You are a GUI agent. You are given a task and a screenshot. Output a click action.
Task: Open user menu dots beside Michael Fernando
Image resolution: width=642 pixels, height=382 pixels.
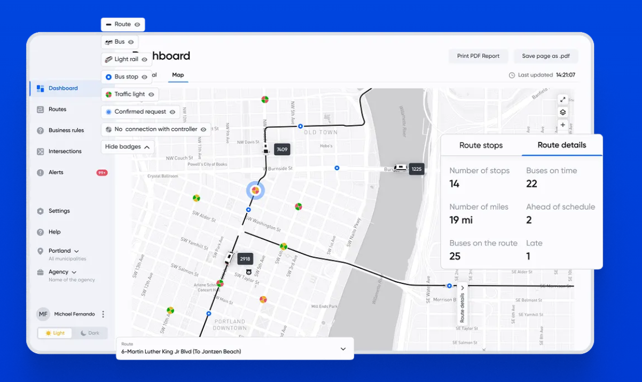point(103,314)
